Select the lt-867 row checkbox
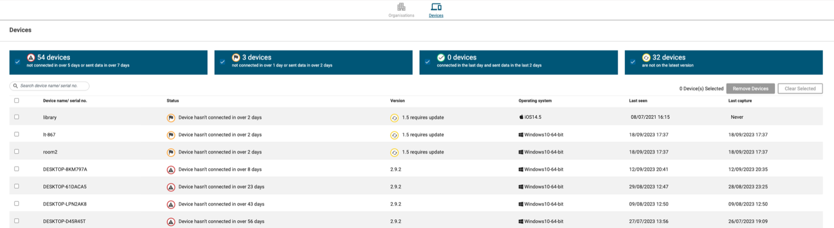 (17, 134)
